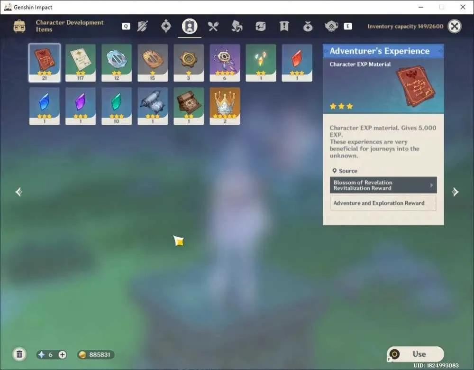Viewport: 474px width, 370px height.
Task: Click the Use button
Action: (415, 354)
